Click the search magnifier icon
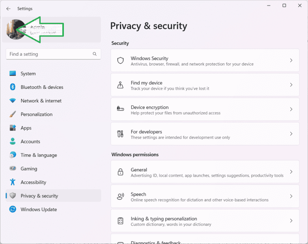 point(95,54)
